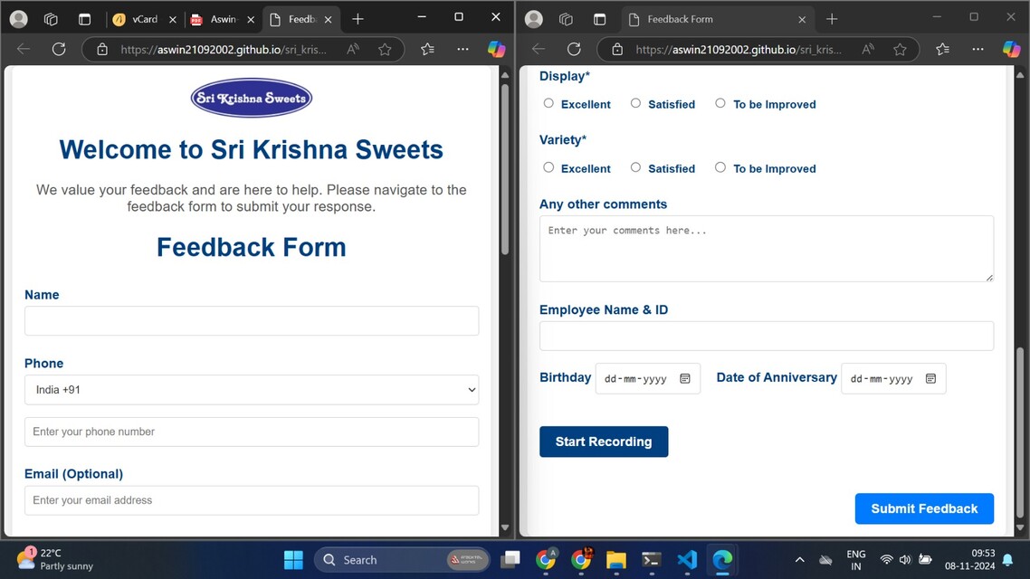
Task: Click the Windows Start button
Action: click(x=293, y=560)
